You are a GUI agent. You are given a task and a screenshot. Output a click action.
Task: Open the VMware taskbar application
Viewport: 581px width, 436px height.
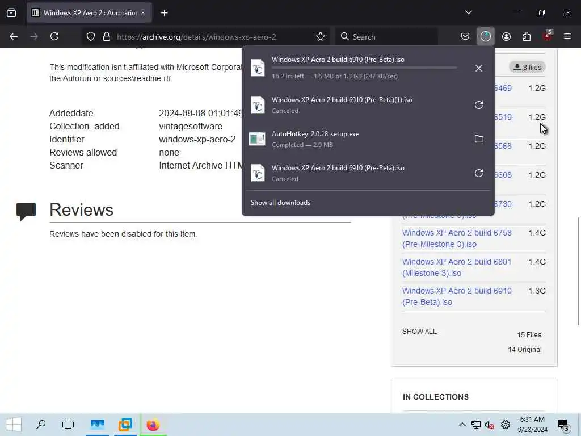125,425
